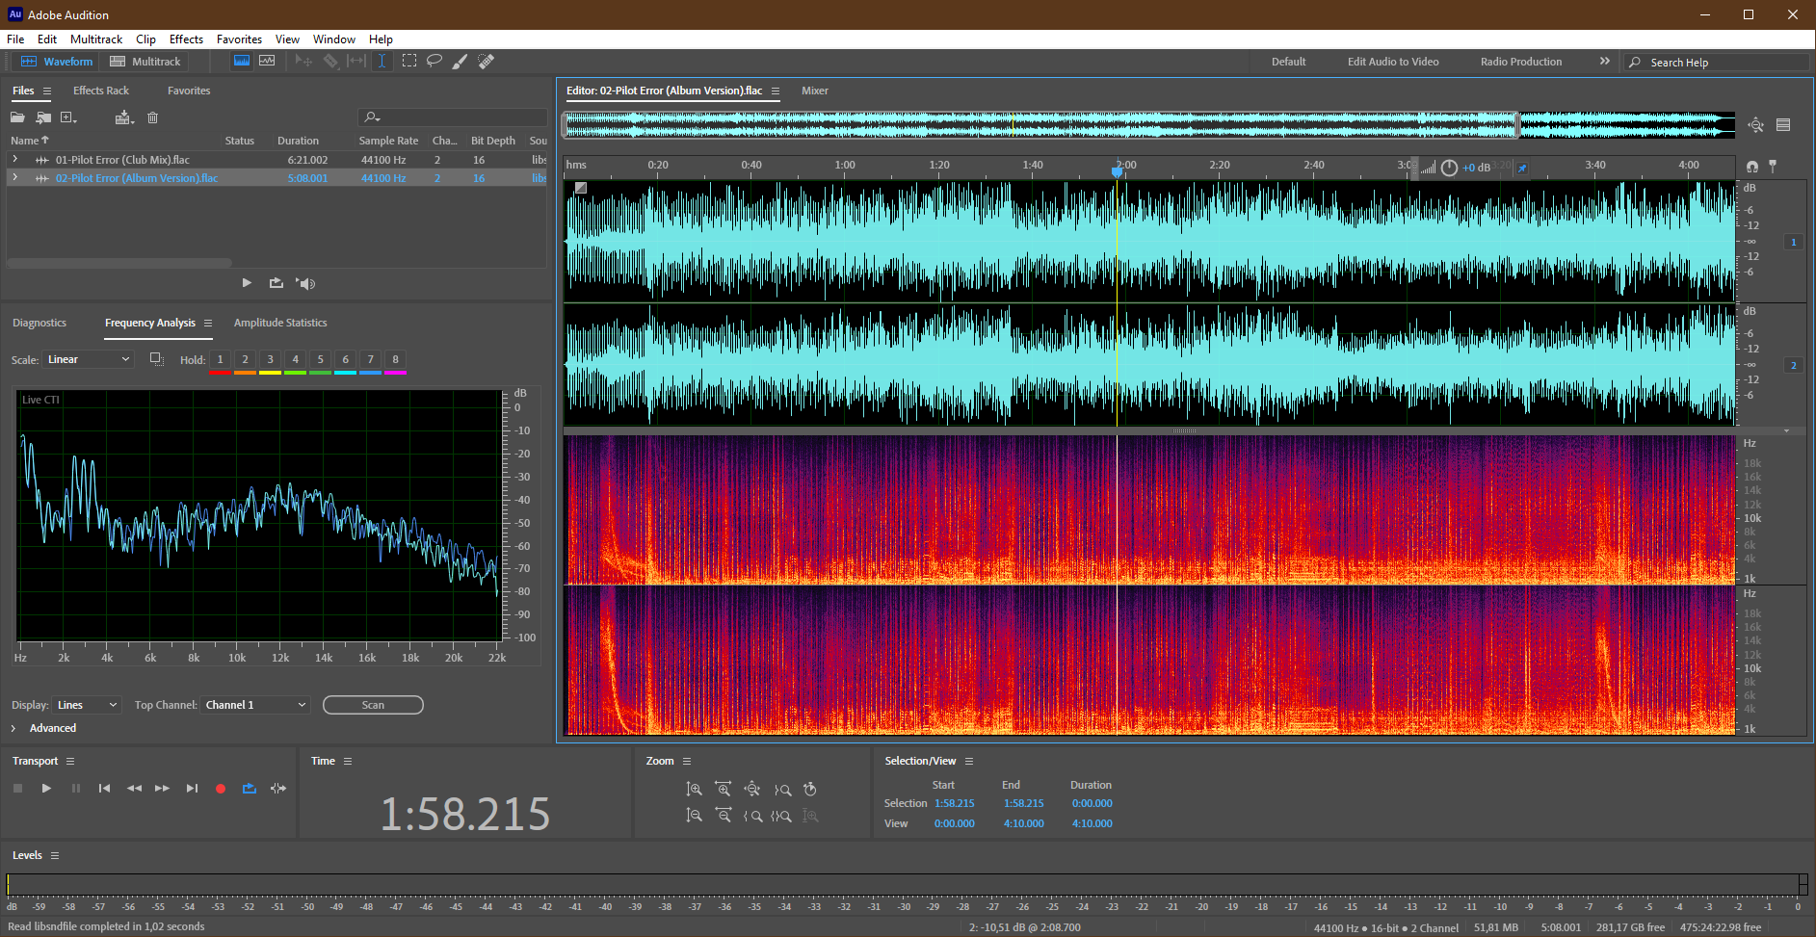This screenshot has height=937, width=1816.
Task: Open the Multitrack menu in menu bar
Action: coord(96,39)
